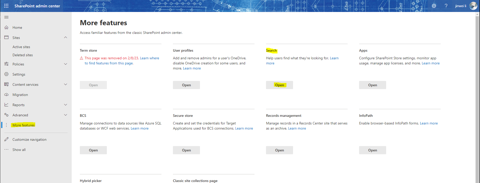Click the Reports chart icon
The image size is (480, 183).
click(6, 105)
